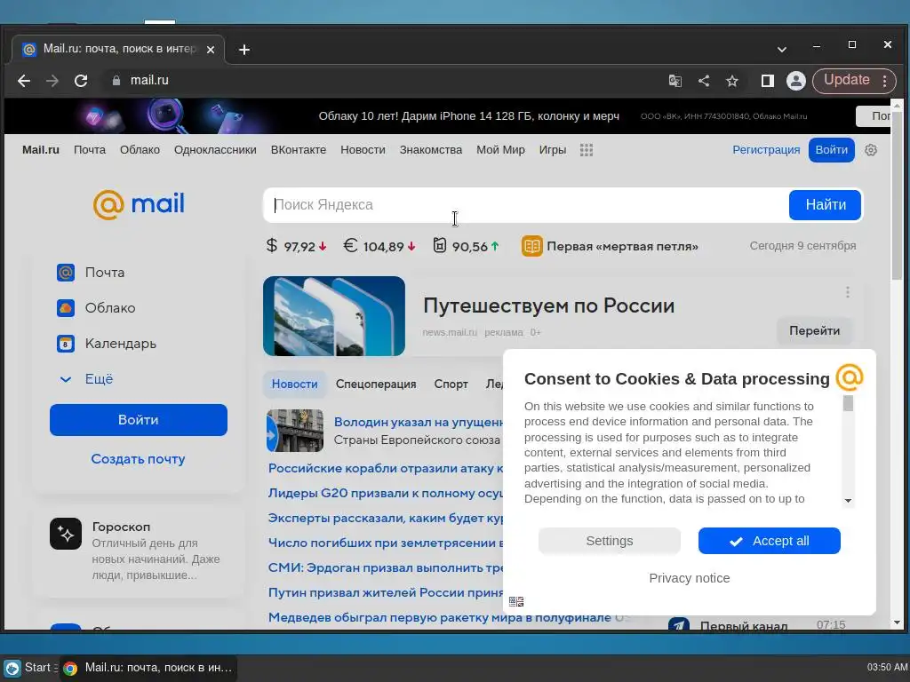Click the page vertical scrollbar thumb
The height and width of the screenshot is (682, 910).
tap(897, 194)
